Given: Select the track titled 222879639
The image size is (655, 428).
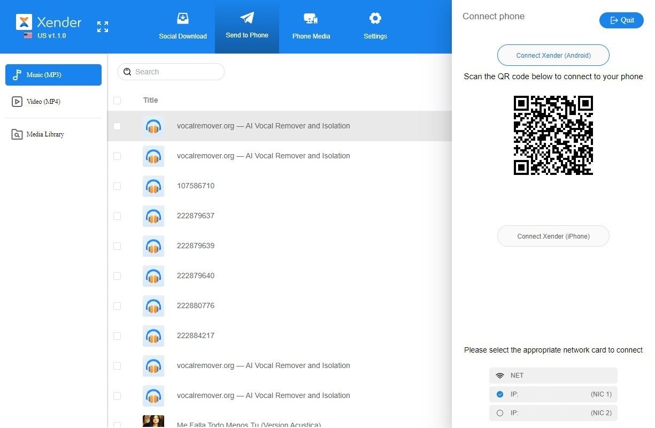Looking at the screenshot, I should tap(196, 246).
